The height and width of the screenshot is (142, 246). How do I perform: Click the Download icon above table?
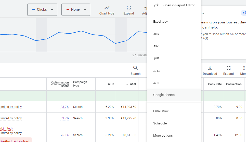pos(210,68)
